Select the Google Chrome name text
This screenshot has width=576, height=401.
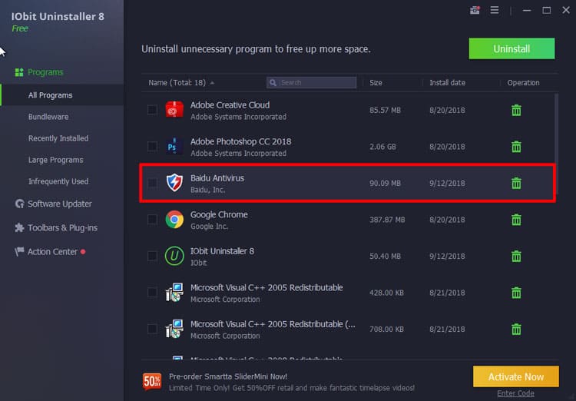(x=219, y=214)
